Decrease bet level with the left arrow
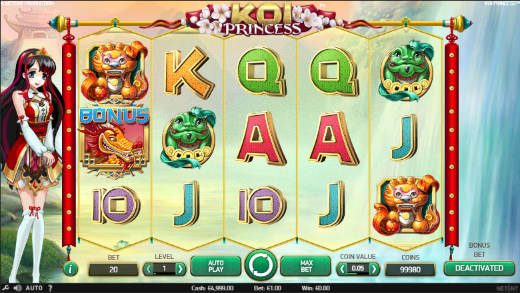 pyautogui.click(x=148, y=269)
